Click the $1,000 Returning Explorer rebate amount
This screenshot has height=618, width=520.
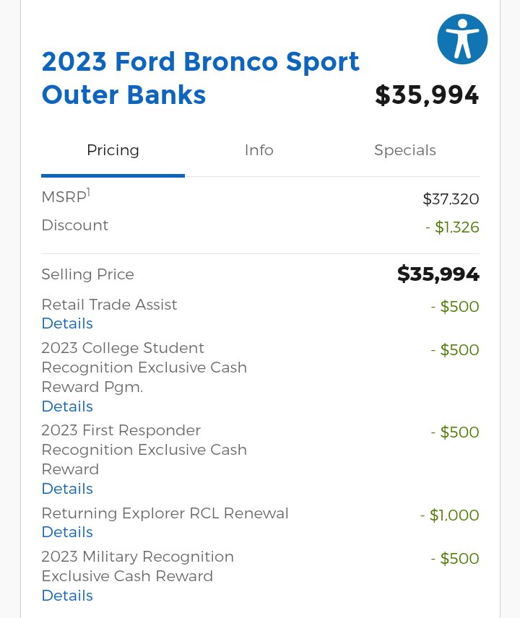[454, 515]
